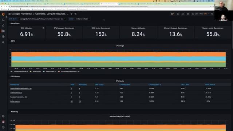
Task: Sort table by CPU Usage column
Action: pyautogui.click(x=99, y=85)
